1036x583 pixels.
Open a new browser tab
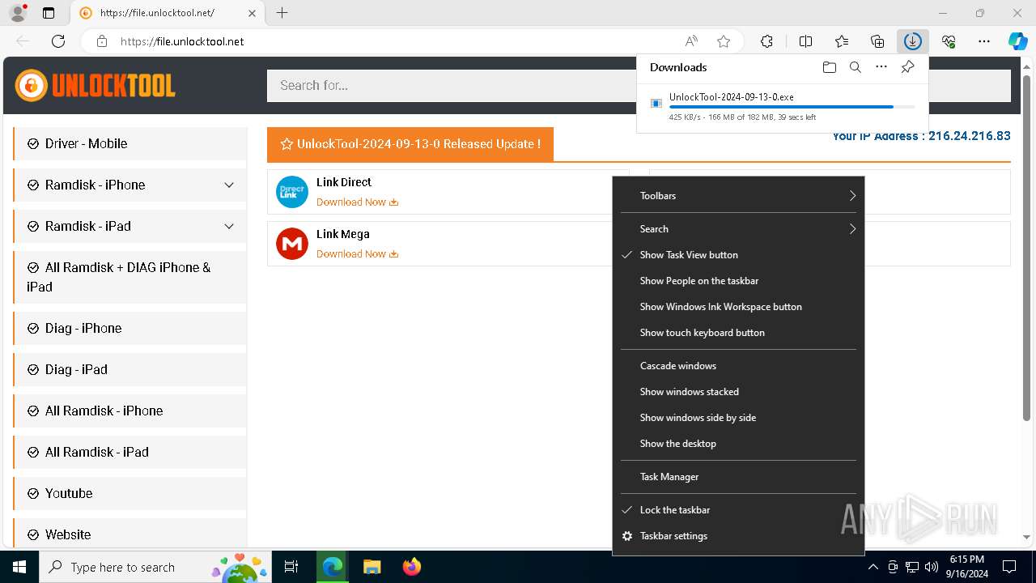282,13
